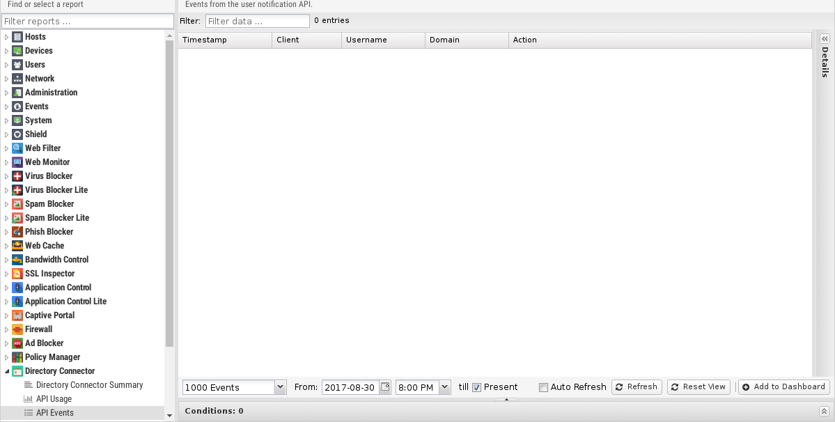
Task: Click the Bandwidth Control icon
Action: click(x=17, y=260)
